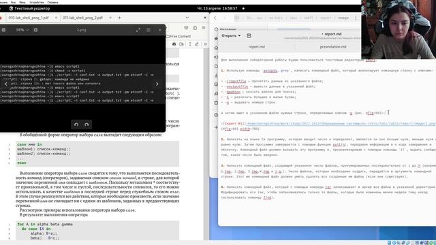Click 'esac' keyword in code block
Screen dimensions: 436x245
click(x=22, y=163)
